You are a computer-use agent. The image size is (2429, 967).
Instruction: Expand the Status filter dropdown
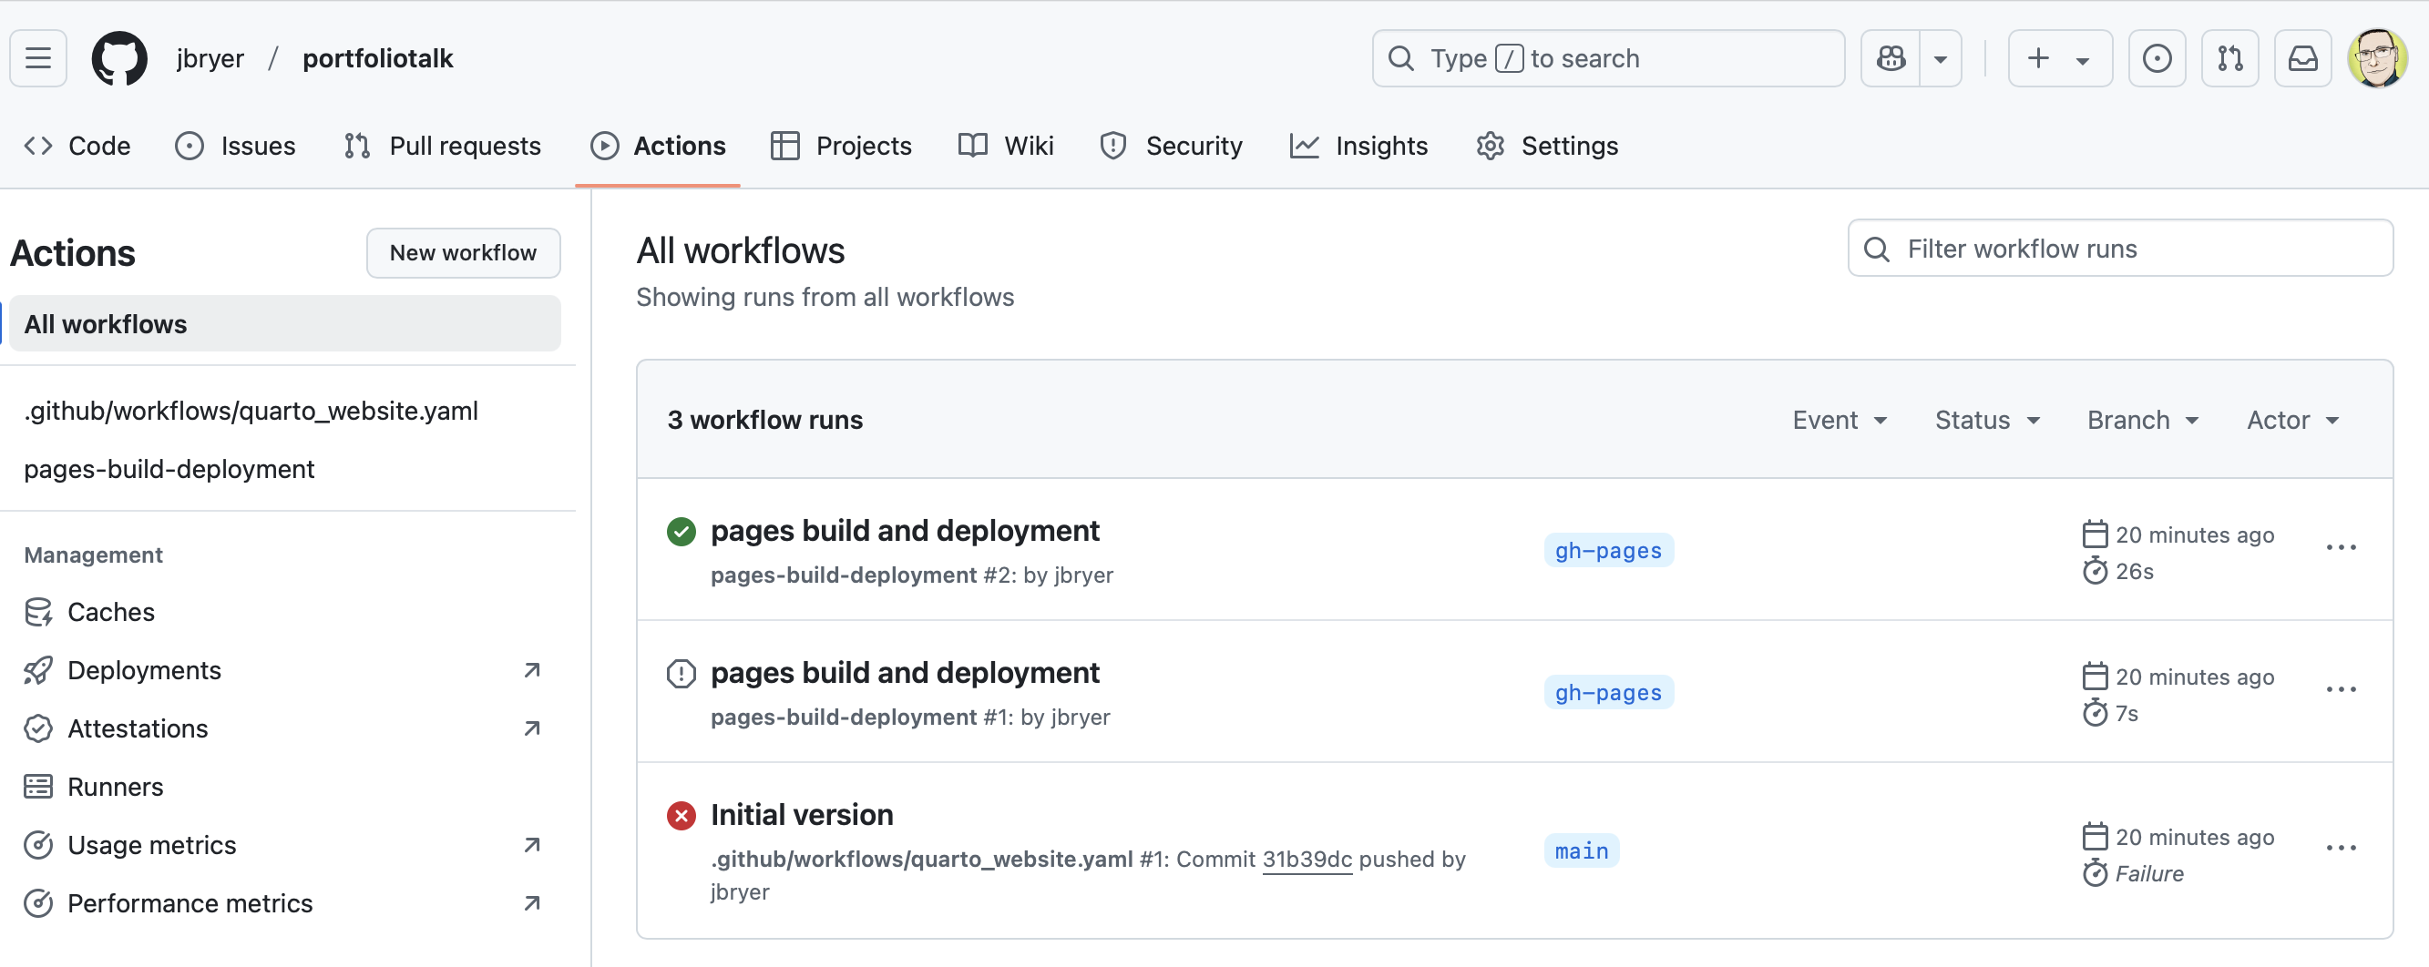click(1987, 420)
